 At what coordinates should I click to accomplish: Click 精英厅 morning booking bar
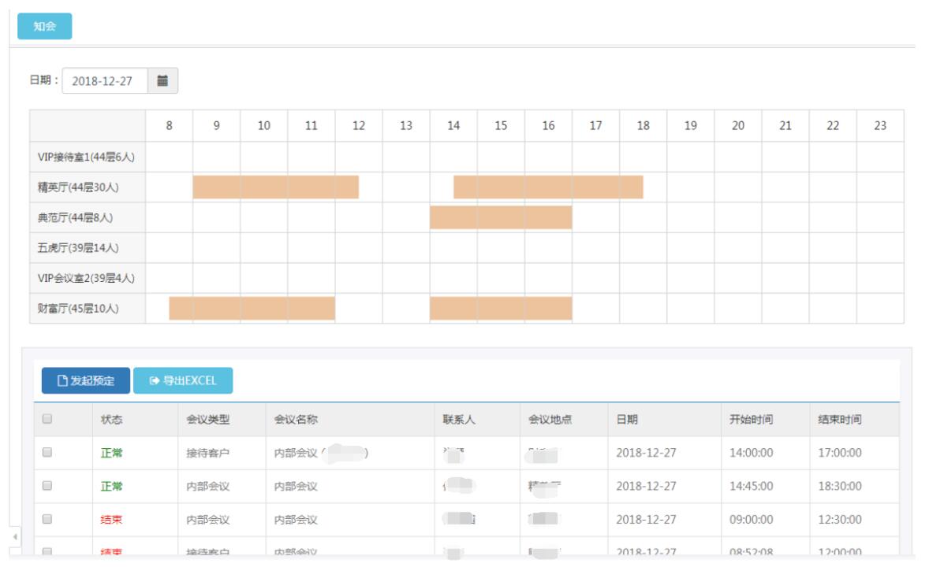[275, 187]
